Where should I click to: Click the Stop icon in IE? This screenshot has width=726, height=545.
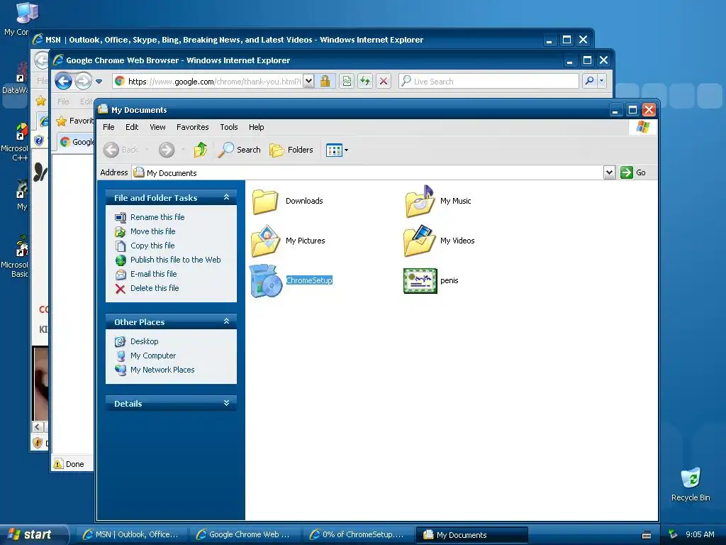click(x=384, y=82)
